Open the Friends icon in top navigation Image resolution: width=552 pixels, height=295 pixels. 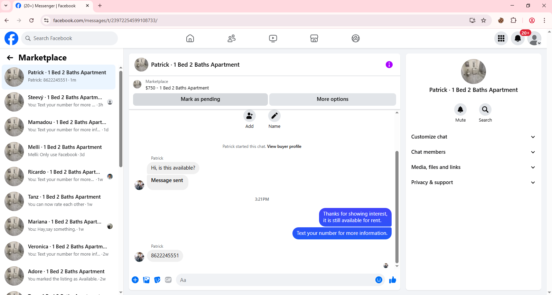point(232,38)
